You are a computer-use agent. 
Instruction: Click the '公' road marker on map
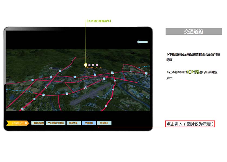pyautogui.click(x=130, y=71)
